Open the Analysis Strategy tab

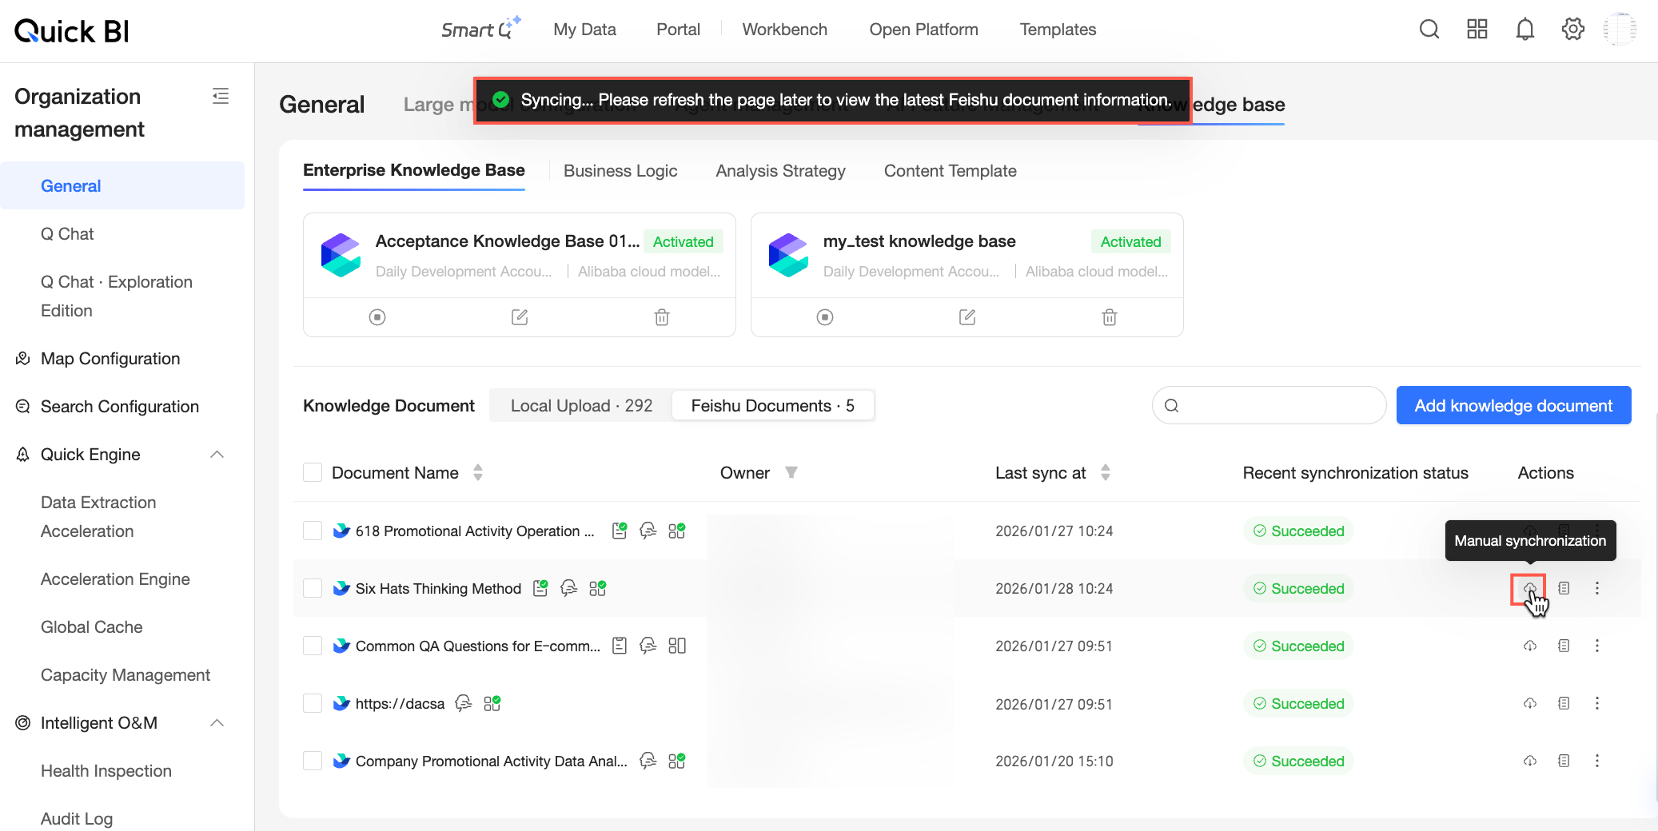tap(780, 170)
